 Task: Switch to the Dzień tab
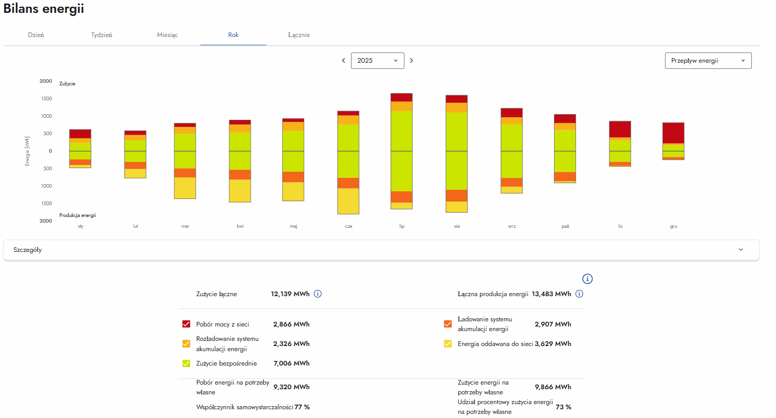coord(36,35)
